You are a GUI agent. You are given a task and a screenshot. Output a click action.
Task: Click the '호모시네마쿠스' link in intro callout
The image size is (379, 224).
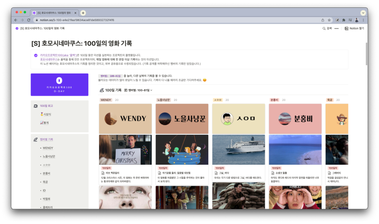click(x=49, y=59)
